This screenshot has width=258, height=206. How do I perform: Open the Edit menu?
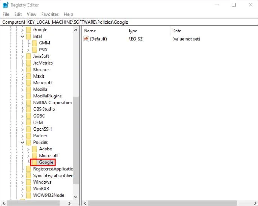pyautogui.click(x=18, y=14)
